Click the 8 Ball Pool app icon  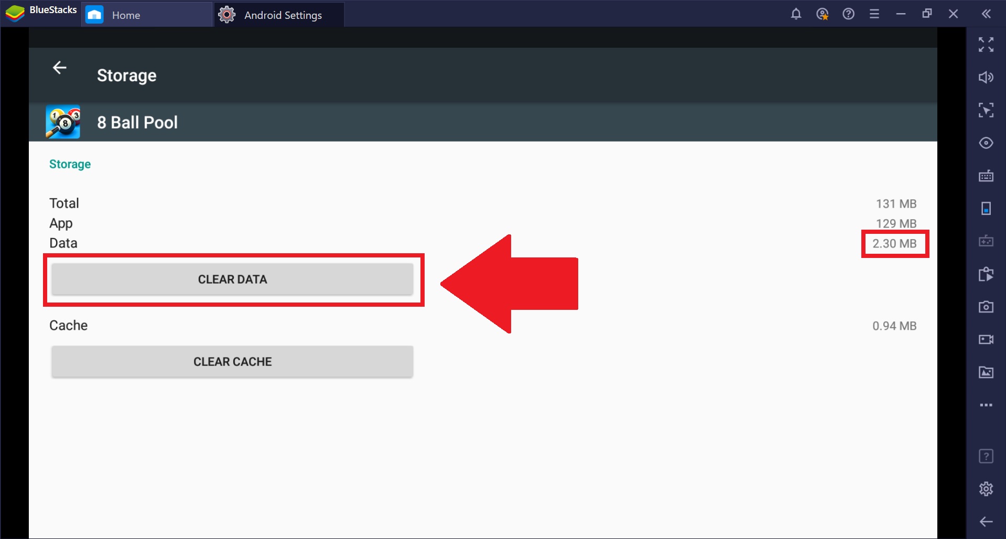tap(63, 122)
